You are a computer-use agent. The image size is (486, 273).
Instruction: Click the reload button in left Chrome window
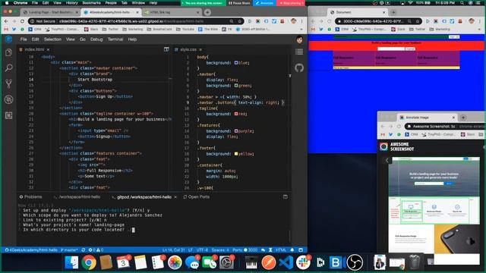click(22, 21)
